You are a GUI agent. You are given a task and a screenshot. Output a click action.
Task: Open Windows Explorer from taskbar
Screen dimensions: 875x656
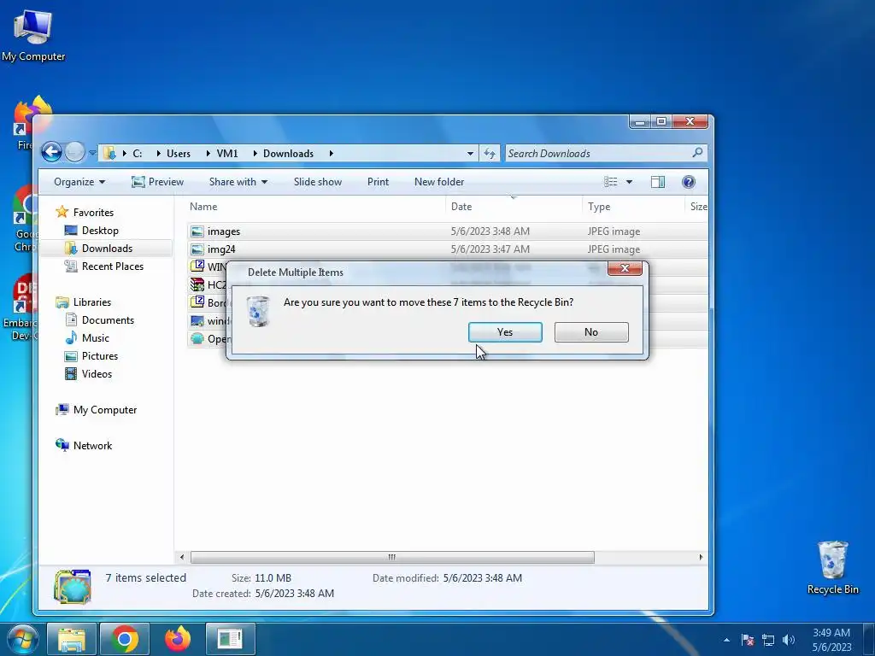(x=72, y=639)
